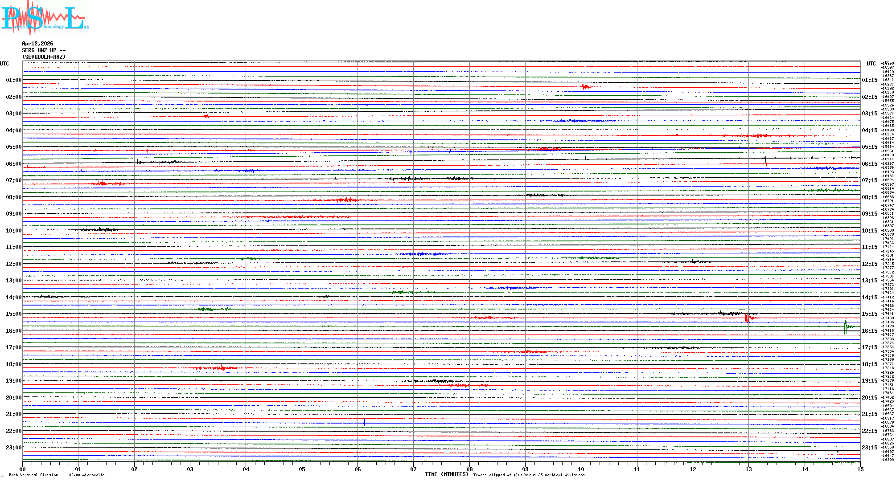896x481 pixels.
Task: Click the 23:00 hour label on left
Action: coord(13,448)
